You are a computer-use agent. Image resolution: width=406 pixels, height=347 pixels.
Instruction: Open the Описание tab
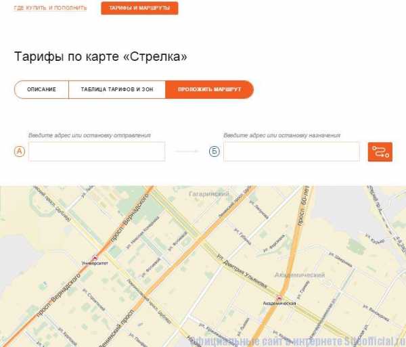[41, 89]
